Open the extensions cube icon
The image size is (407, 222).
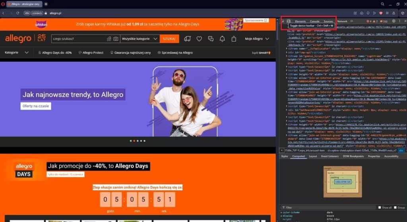tap(403, 13)
